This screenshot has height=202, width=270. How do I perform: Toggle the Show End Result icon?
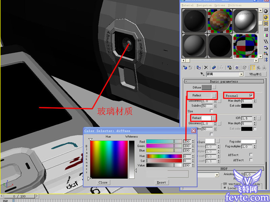tap(252, 68)
